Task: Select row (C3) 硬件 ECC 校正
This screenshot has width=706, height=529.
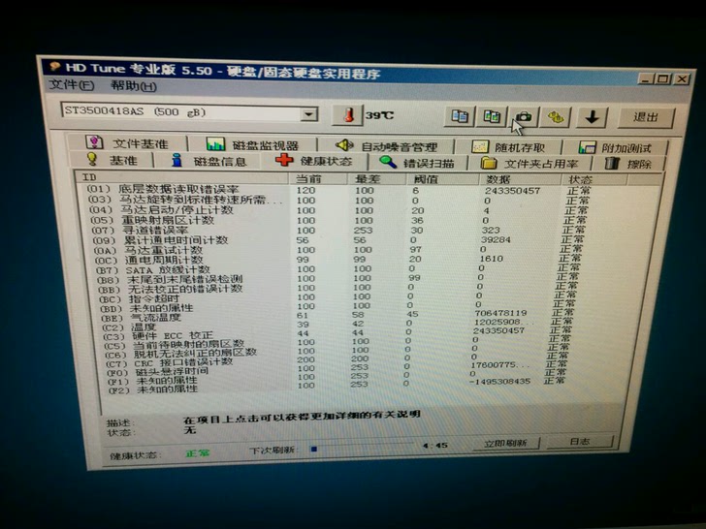Action: click(x=337, y=334)
